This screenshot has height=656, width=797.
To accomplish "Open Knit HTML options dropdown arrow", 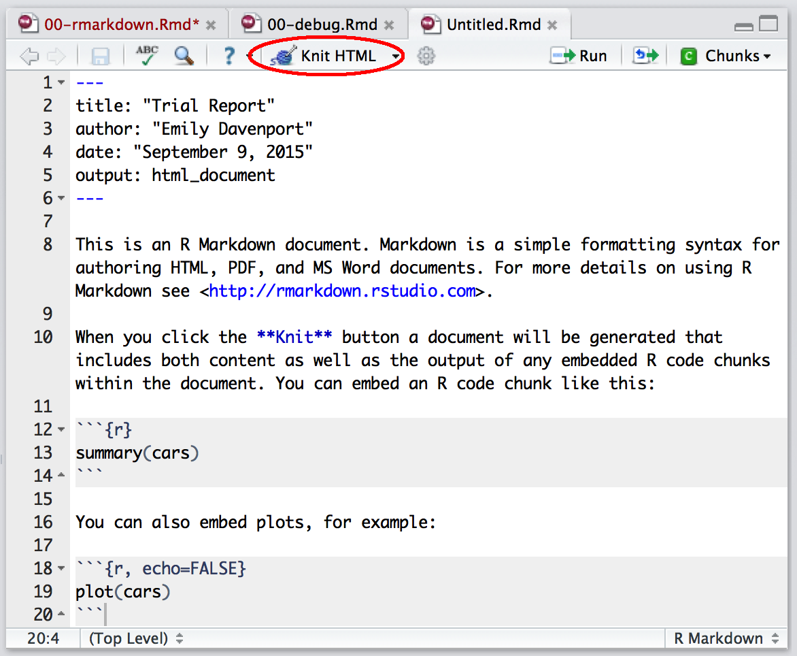I will click(396, 56).
